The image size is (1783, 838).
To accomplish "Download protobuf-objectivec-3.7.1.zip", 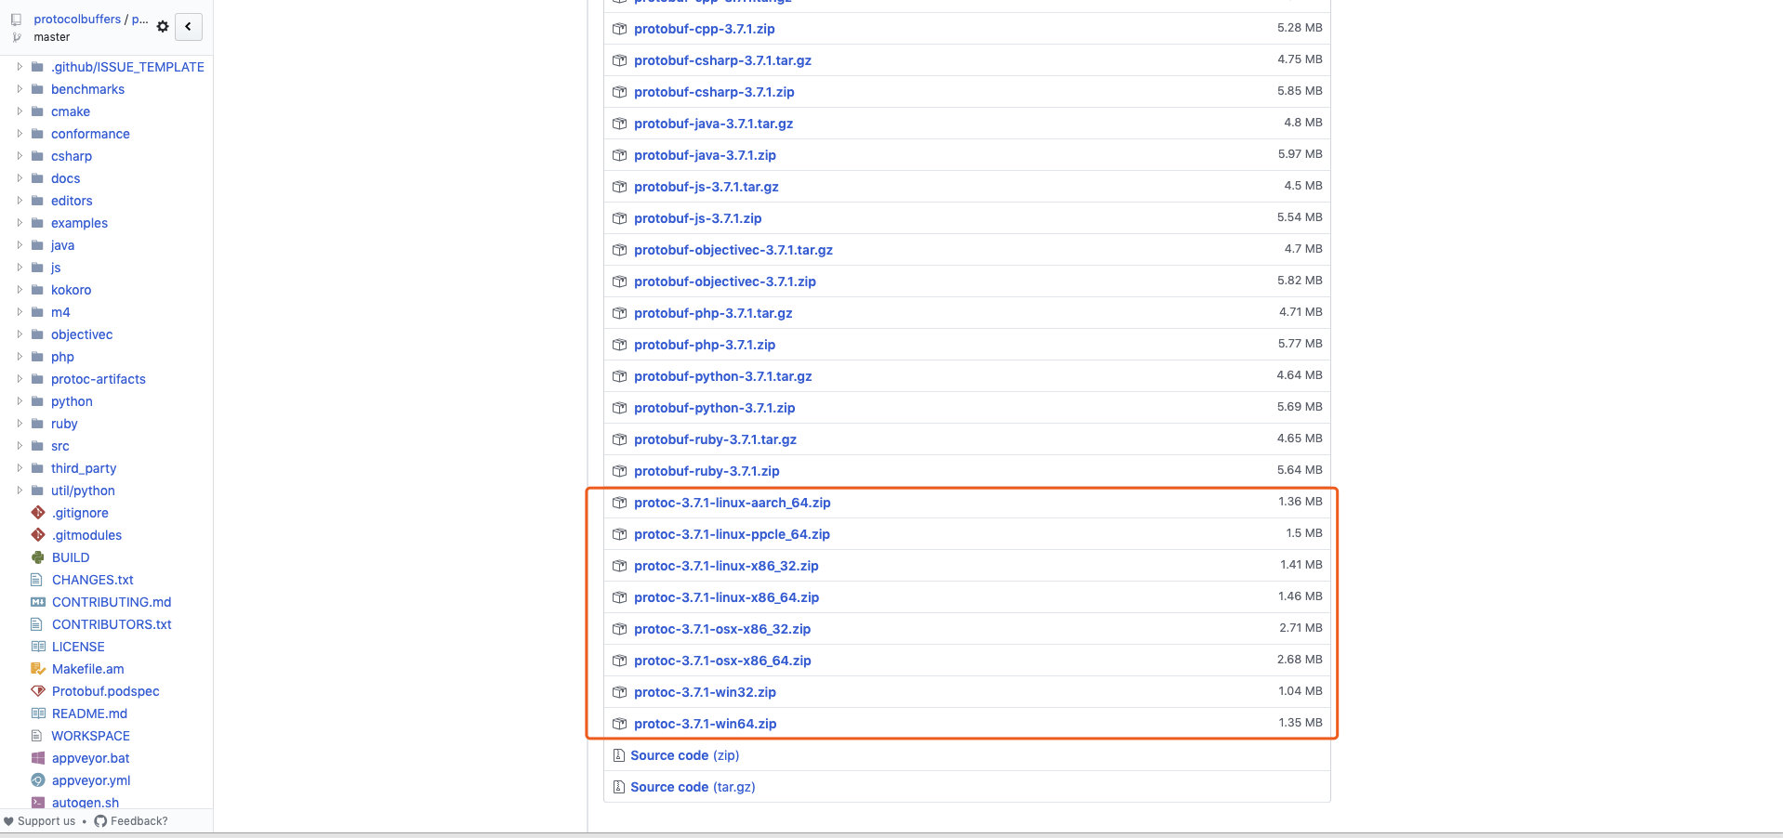I will pos(725,282).
